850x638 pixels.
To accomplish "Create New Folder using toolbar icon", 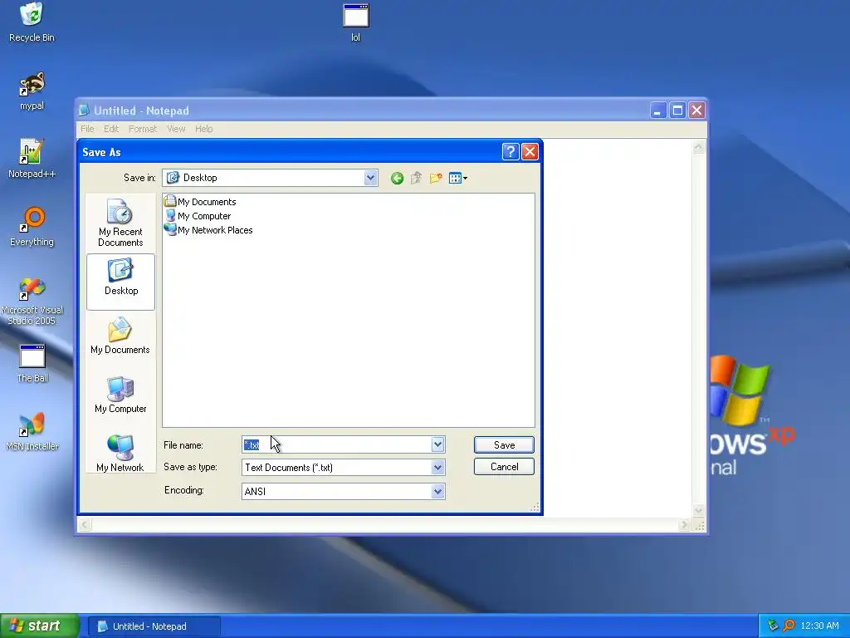I will [x=435, y=178].
